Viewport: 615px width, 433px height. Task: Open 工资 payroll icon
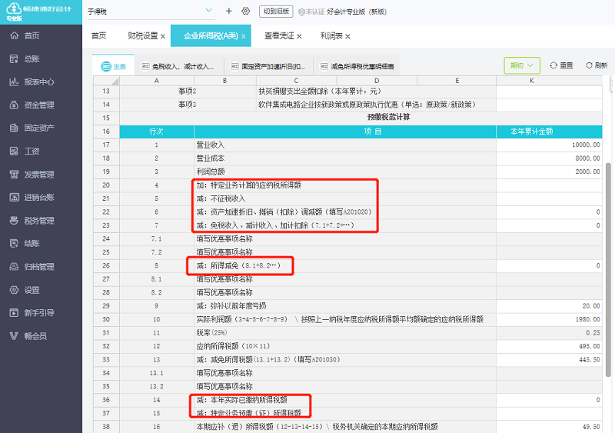(x=14, y=152)
